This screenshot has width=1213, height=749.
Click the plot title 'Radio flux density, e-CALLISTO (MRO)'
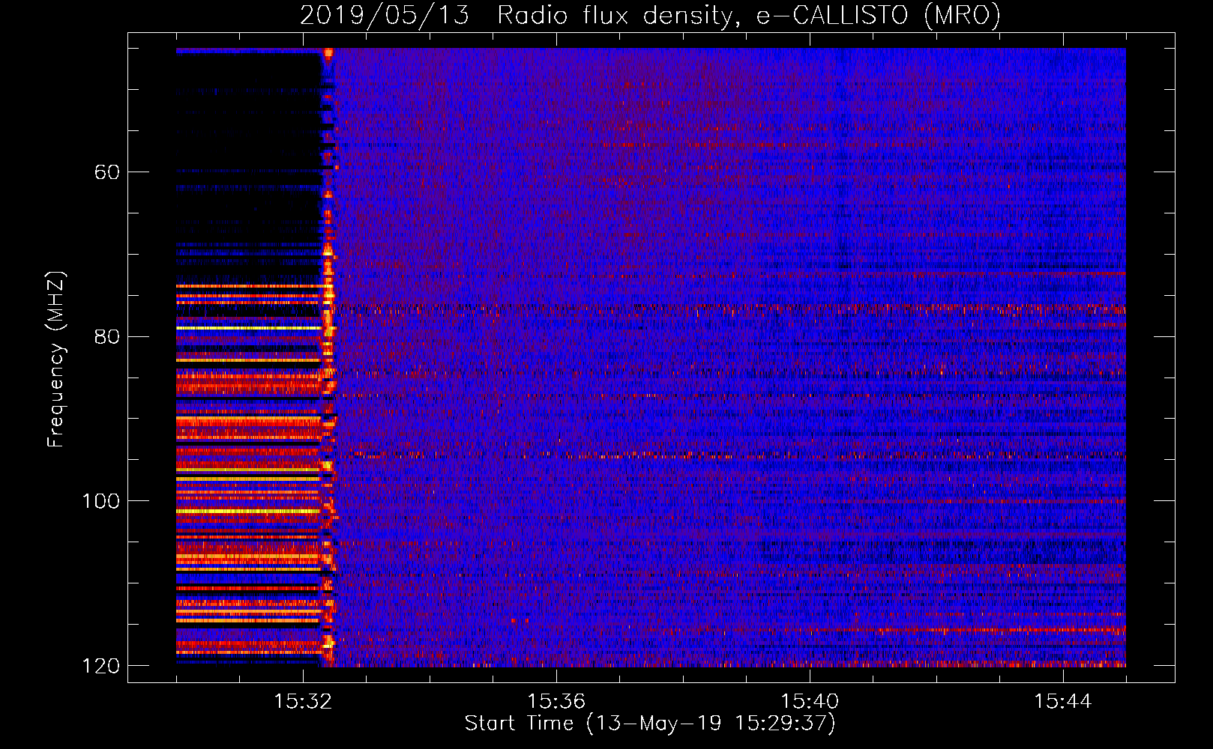(x=749, y=15)
